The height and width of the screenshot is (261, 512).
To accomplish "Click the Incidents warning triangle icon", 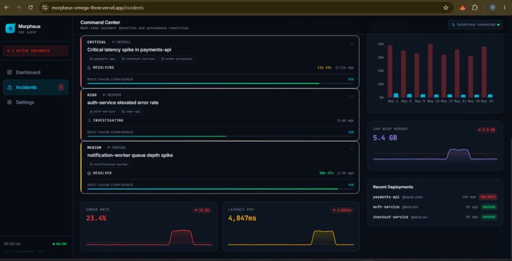I will pyautogui.click(x=10, y=87).
